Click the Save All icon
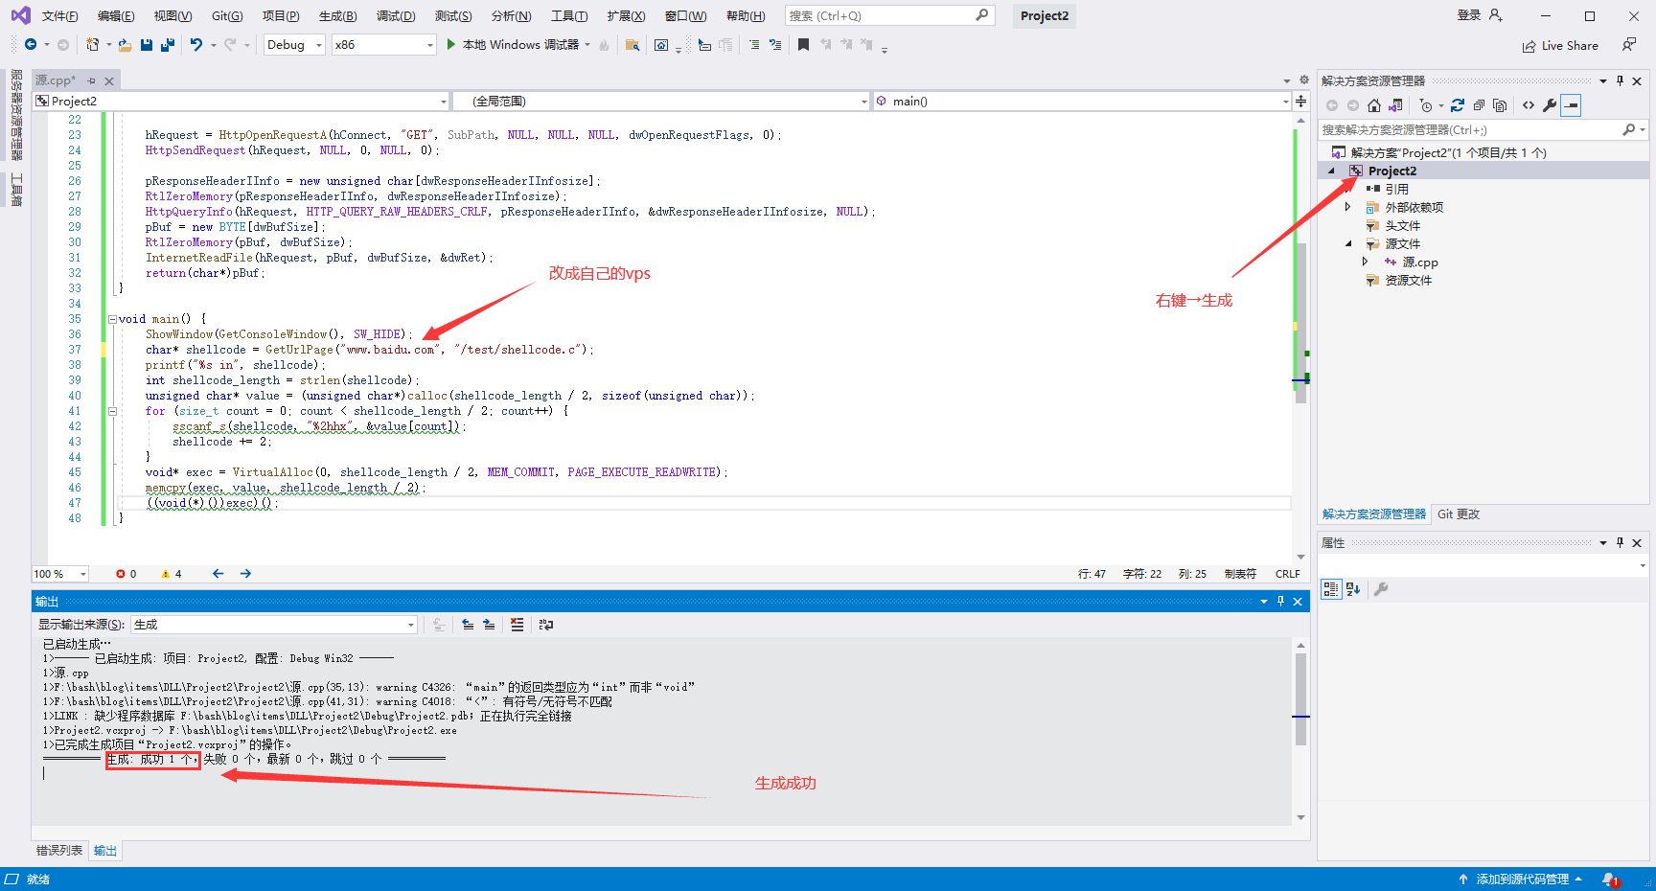Viewport: 1656px width, 891px height. (x=168, y=45)
